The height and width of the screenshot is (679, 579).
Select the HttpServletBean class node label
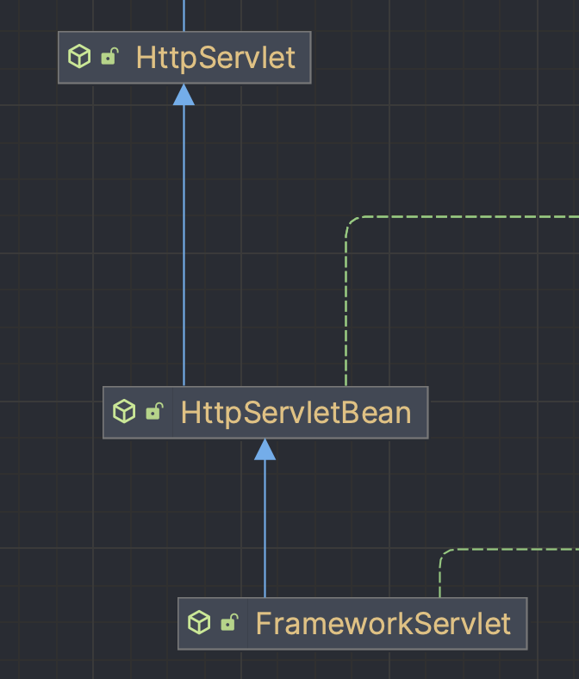(296, 413)
